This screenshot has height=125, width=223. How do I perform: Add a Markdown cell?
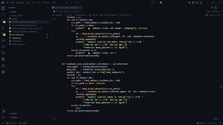80,15
